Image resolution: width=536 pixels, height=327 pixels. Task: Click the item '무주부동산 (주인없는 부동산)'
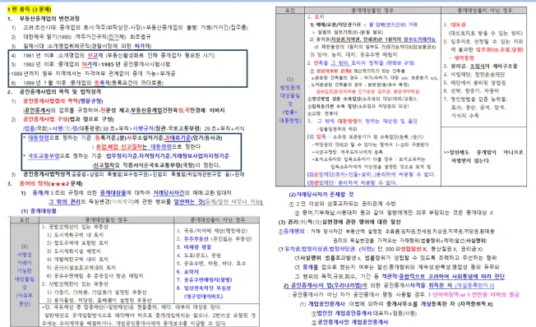[x=215, y=238]
